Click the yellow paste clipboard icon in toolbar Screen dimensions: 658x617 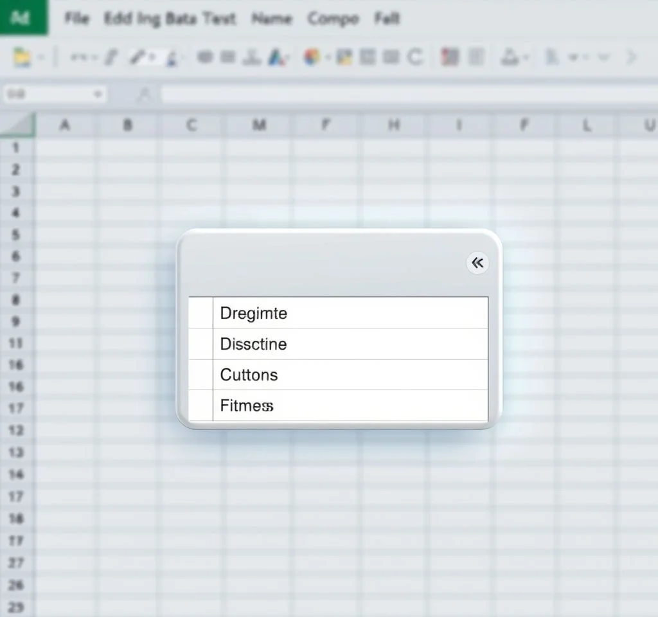tap(22, 58)
